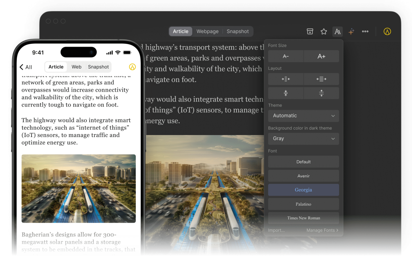Select the Palatino font option
412x256 pixels.
(304, 204)
